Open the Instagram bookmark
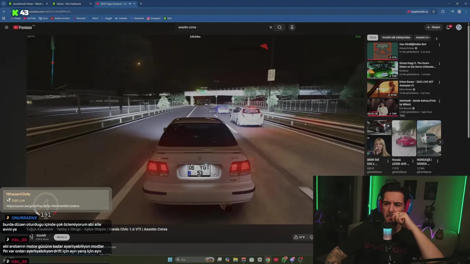This screenshot has height=264, width=470. click(154, 18)
